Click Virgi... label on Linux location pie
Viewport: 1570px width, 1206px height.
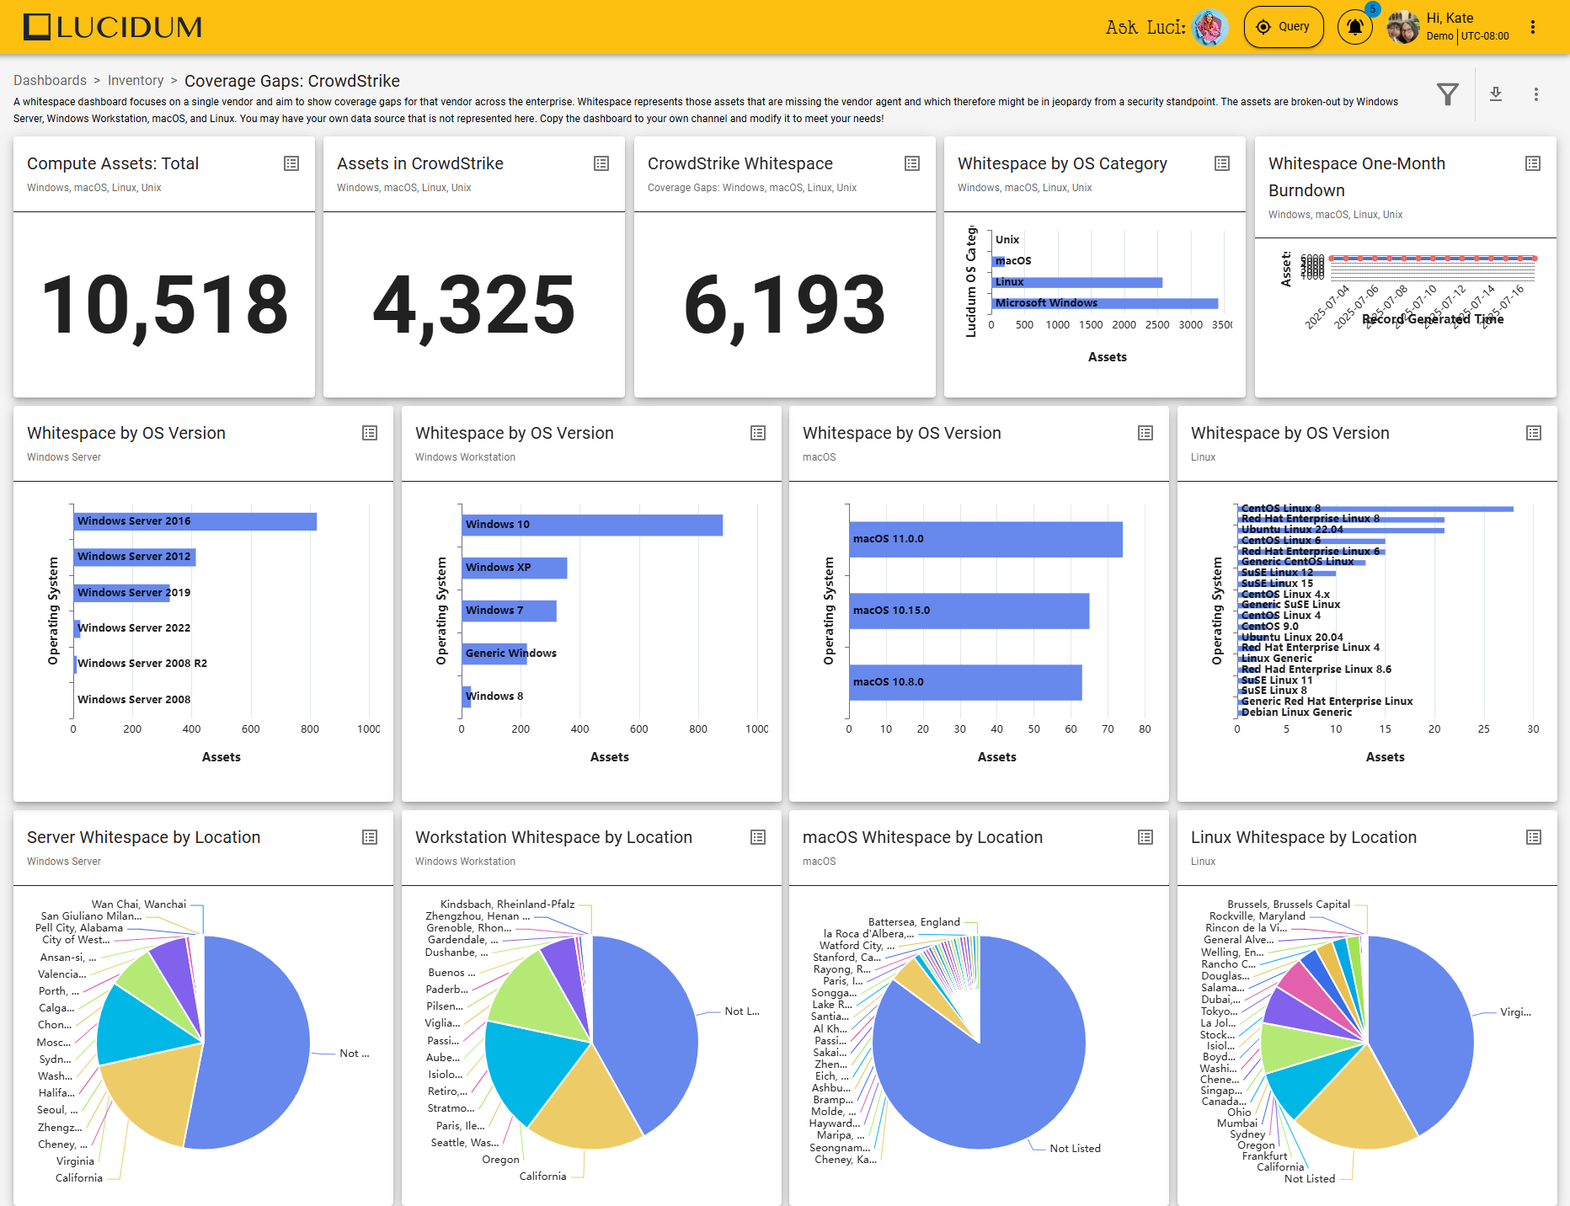(1515, 1012)
